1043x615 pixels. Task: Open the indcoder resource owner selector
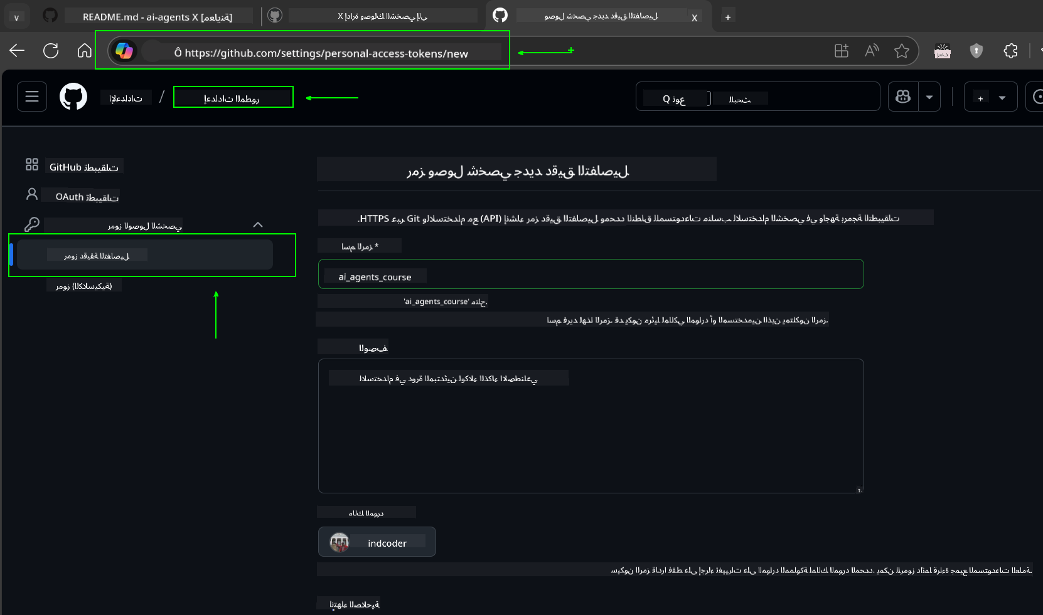tap(377, 542)
